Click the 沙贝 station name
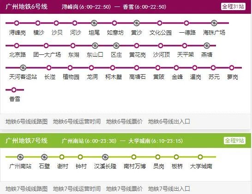252x194 pixels. click(57, 33)
